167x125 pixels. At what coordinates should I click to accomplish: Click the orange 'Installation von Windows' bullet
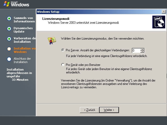click(9, 49)
